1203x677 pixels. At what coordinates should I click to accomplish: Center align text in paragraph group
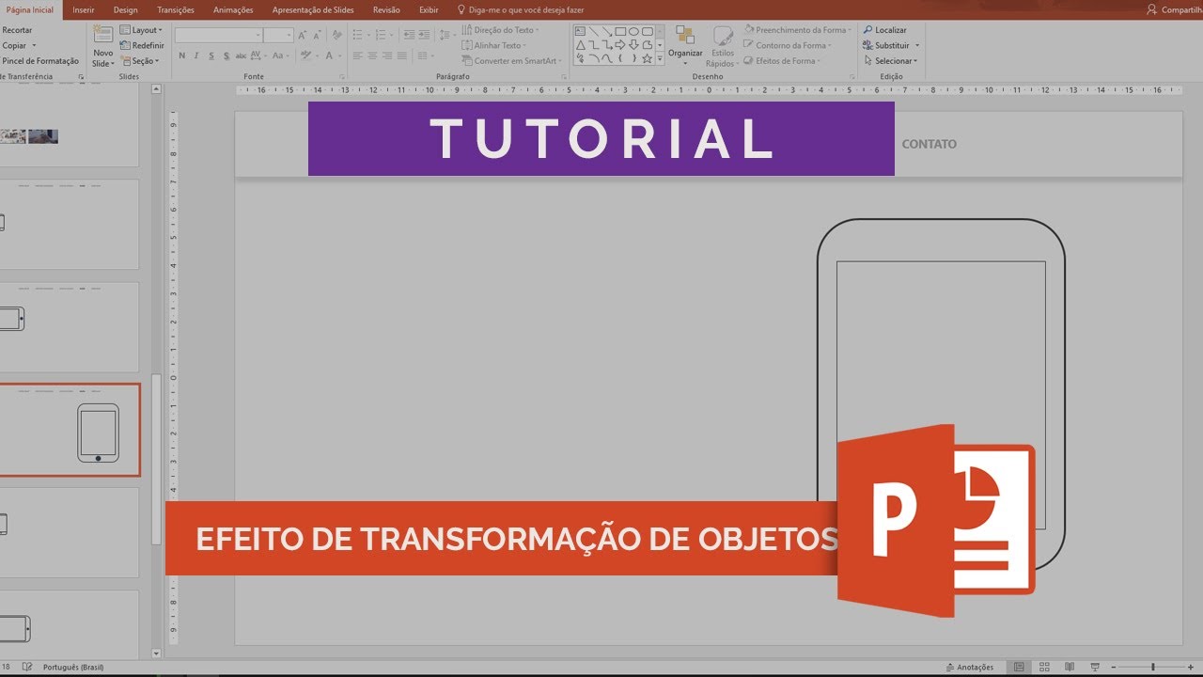(373, 56)
